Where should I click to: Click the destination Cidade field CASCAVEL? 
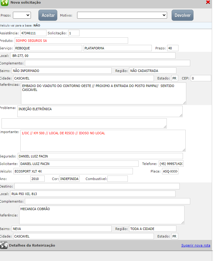click(83, 236)
